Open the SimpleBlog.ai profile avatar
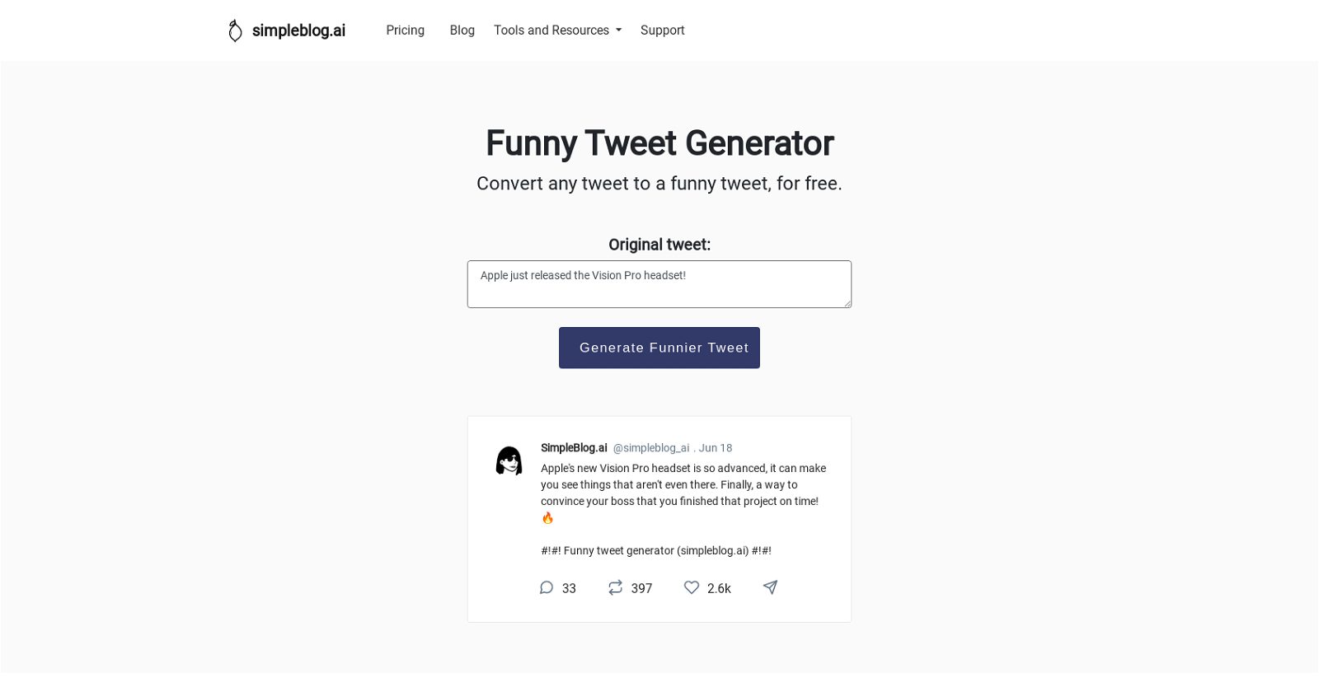This screenshot has height=687, width=1319. coord(509,460)
